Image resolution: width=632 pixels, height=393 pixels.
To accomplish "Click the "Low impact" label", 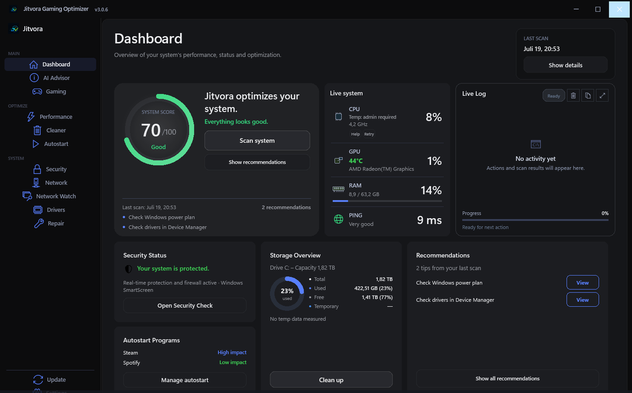I will click(x=233, y=363).
